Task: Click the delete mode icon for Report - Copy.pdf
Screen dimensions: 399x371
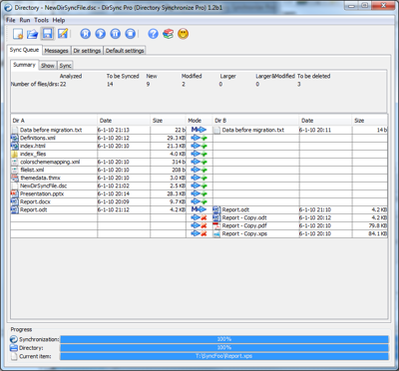Action: pyautogui.click(x=199, y=225)
